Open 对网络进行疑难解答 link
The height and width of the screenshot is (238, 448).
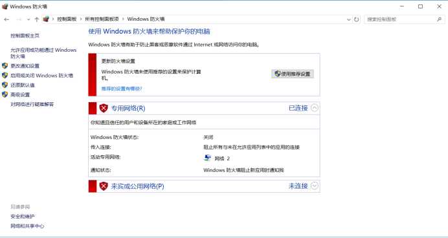(32, 104)
